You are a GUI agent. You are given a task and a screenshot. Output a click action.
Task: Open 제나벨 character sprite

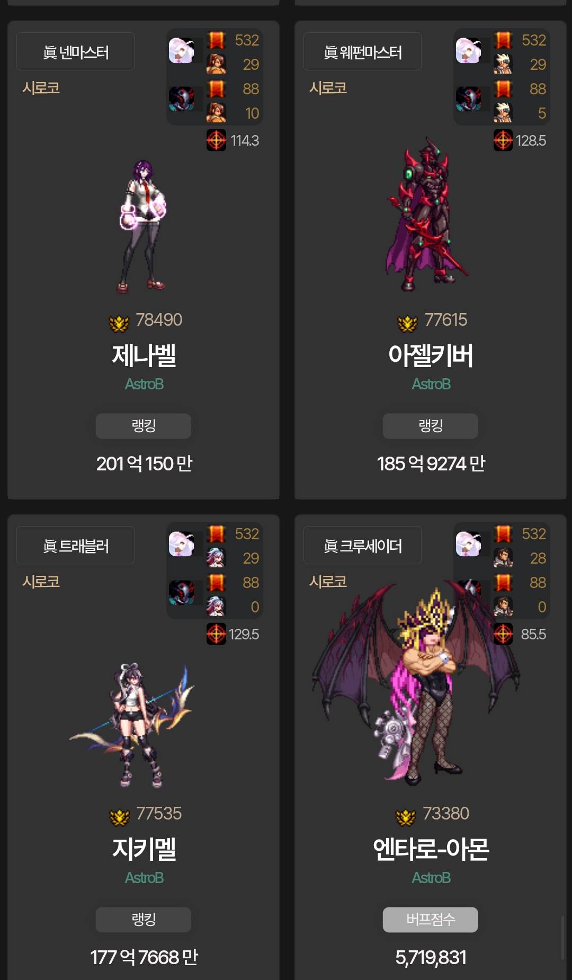[x=143, y=226]
